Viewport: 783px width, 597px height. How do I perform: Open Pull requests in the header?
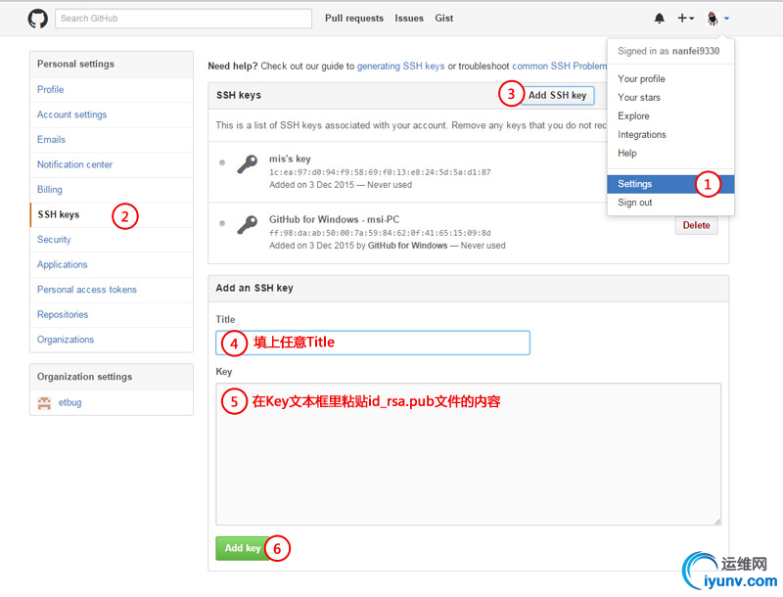(x=354, y=19)
